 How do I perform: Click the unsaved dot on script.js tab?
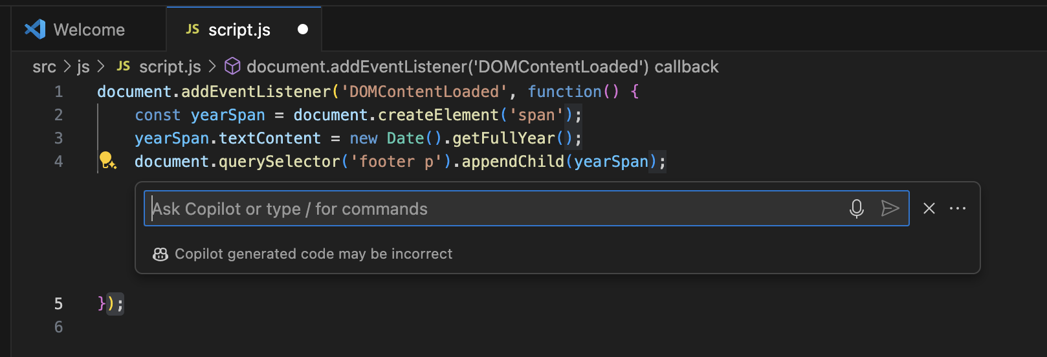tap(302, 29)
